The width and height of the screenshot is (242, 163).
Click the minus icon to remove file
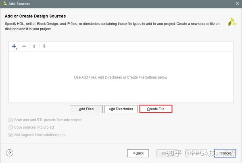[24, 46]
